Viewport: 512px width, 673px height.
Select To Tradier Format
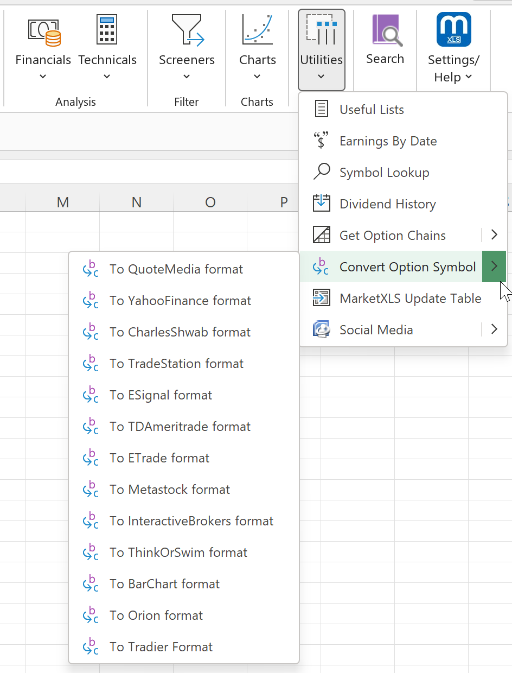click(x=184, y=647)
